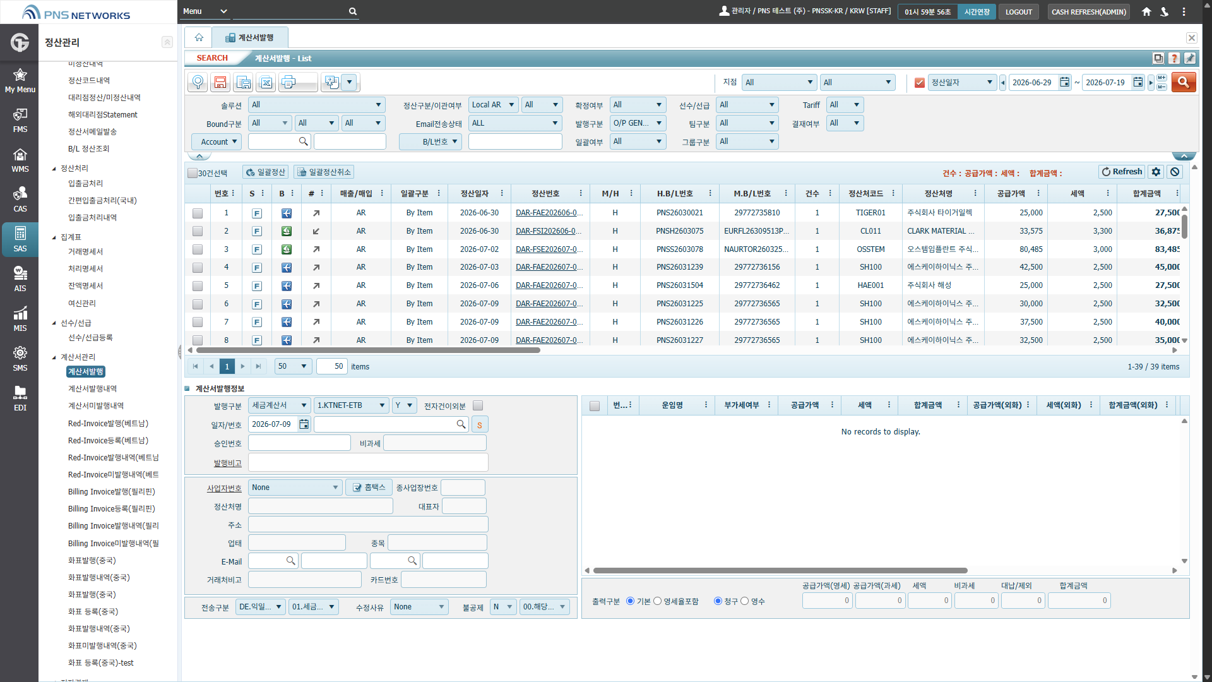Open 입출금처리 in the side menu
1212x682 pixels.
pyautogui.click(x=85, y=183)
